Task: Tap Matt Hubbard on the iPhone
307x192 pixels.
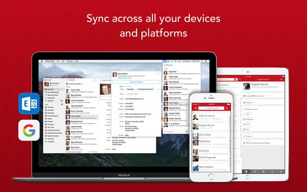Action: [x=210, y=168]
